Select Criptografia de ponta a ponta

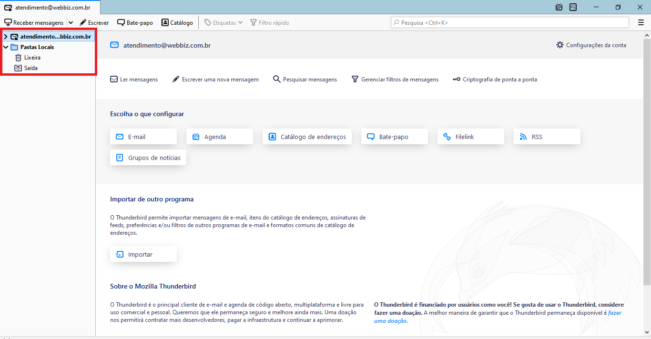pos(495,80)
